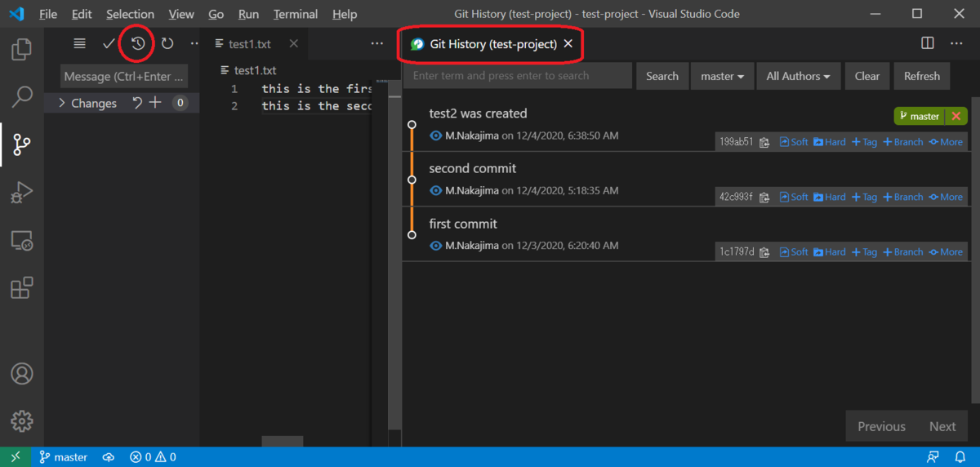The height and width of the screenshot is (467, 980).
Task: Open the File menu
Action: 48,14
